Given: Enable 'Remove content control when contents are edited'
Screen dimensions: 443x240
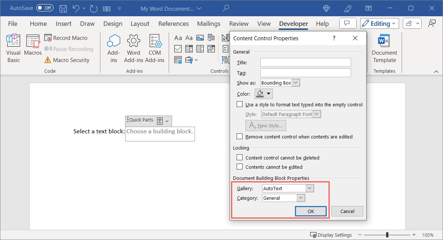Looking at the screenshot, I should coord(240,136).
